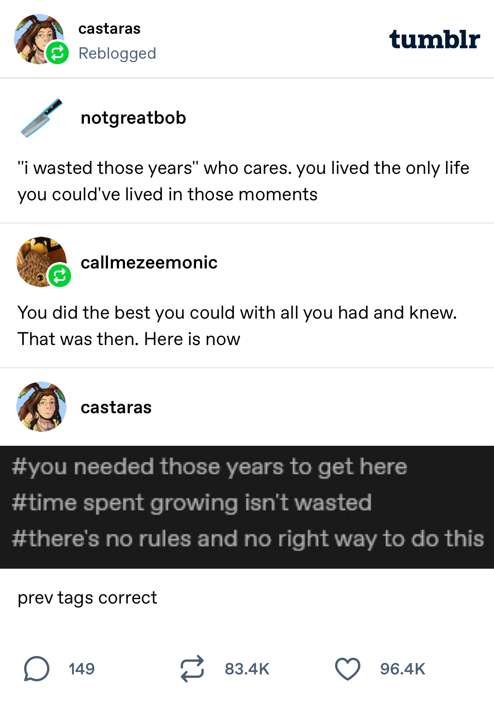Click the reblog arrows icon
The width and height of the screenshot is (494, 710).
(192, 669)
